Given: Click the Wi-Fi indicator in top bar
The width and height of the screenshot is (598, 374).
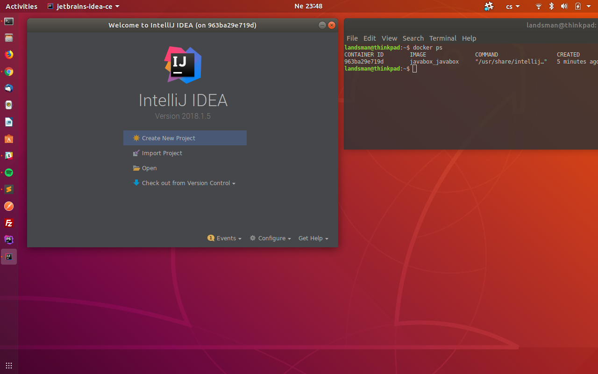Looking at the screenshot, I should point(539,6).
